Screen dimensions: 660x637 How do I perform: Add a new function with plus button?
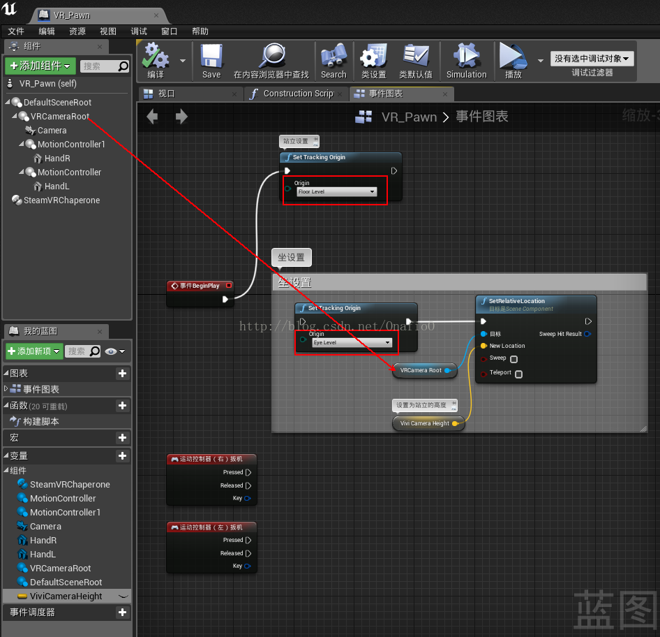pyautogui.click(x=123, y=405)
